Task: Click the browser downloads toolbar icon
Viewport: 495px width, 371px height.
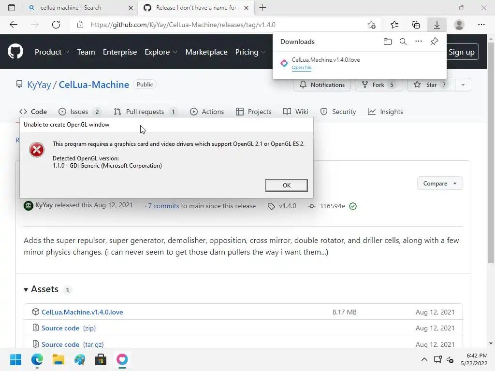Action: [437, 25]
